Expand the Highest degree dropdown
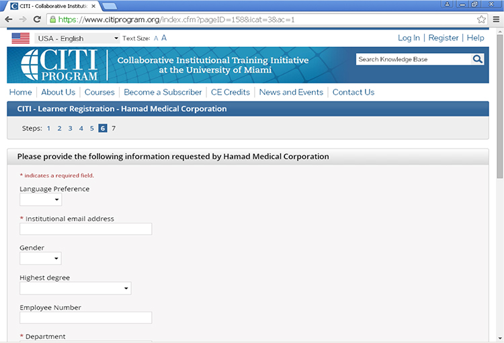Screen dimensions: 504x343 [75, 289]
